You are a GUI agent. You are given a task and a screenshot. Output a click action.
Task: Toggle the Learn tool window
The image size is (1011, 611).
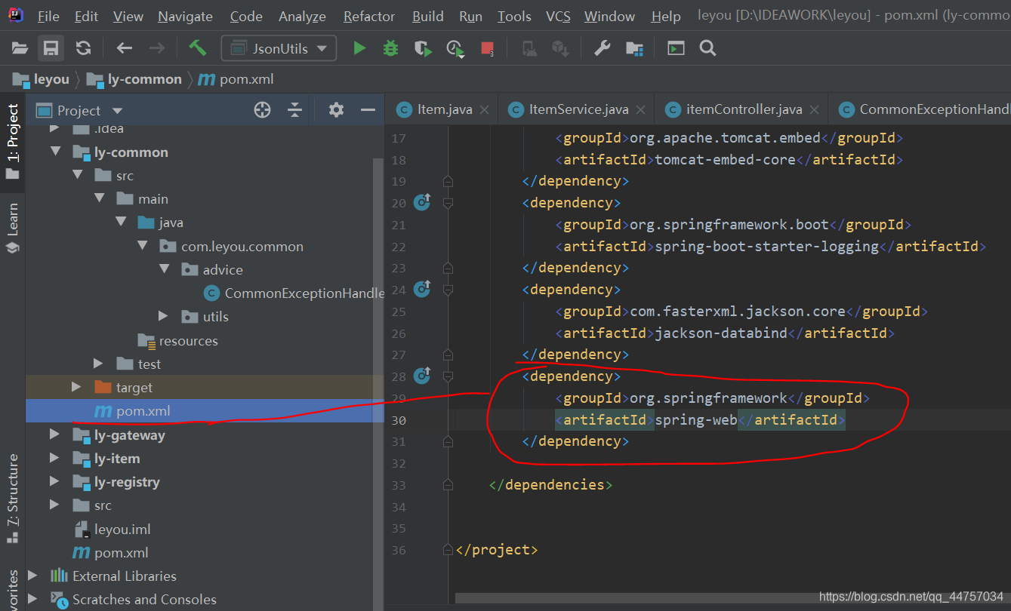(x=12, y=229)
